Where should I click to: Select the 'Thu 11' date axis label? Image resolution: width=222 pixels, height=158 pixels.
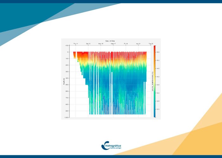[75, 44]
